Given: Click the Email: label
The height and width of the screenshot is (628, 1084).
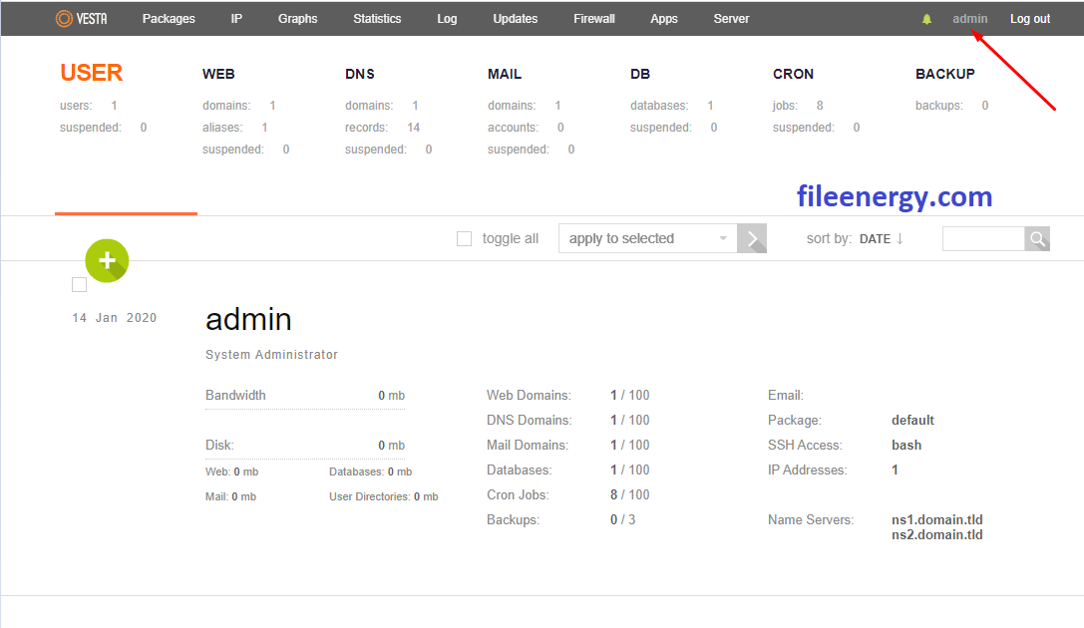Looking at the screenshot, I should coord(786,395).
